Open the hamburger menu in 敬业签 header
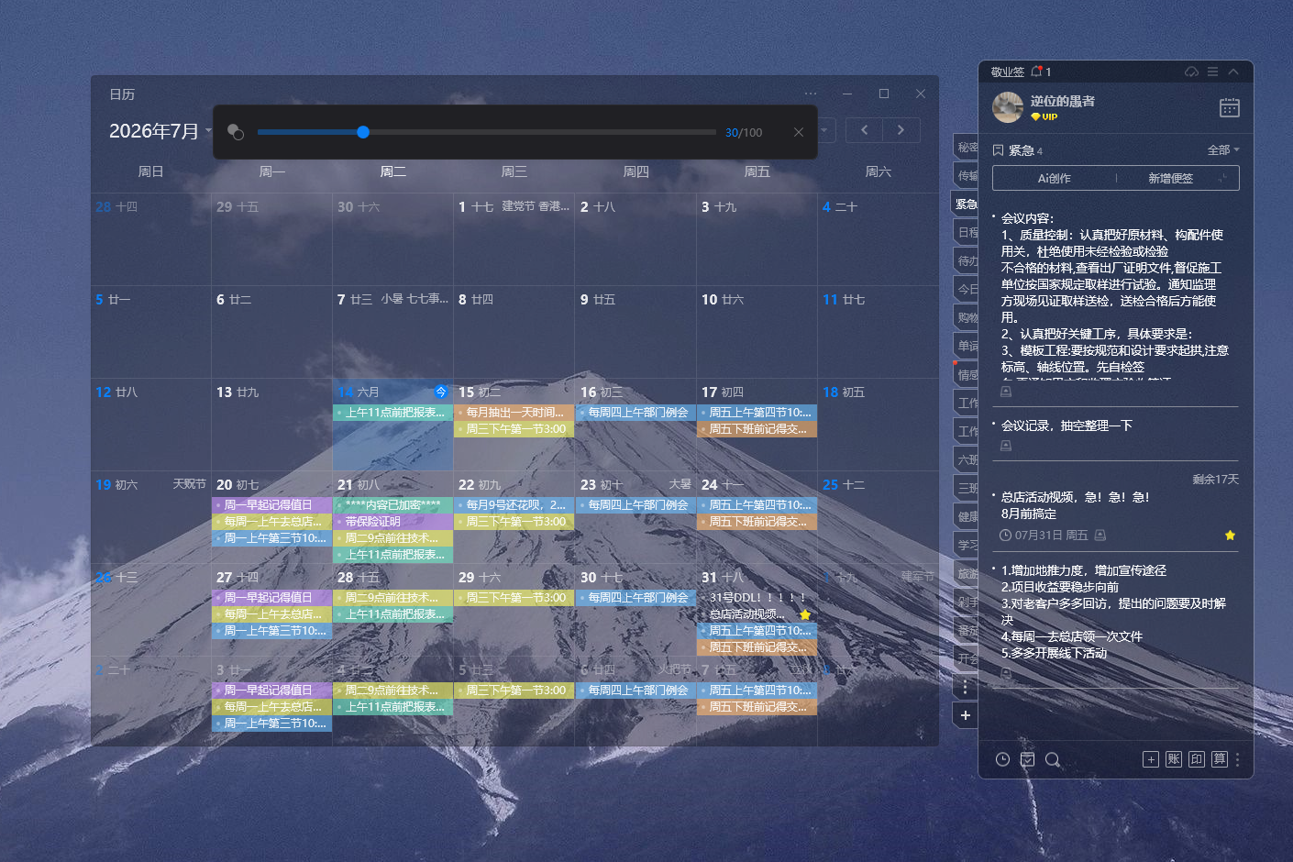The height and width of the screenshot is (862, 1293). click(x=1212, y=72)
